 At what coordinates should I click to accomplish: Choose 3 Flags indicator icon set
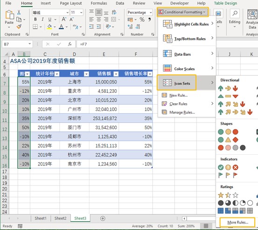tap(228, 175)
